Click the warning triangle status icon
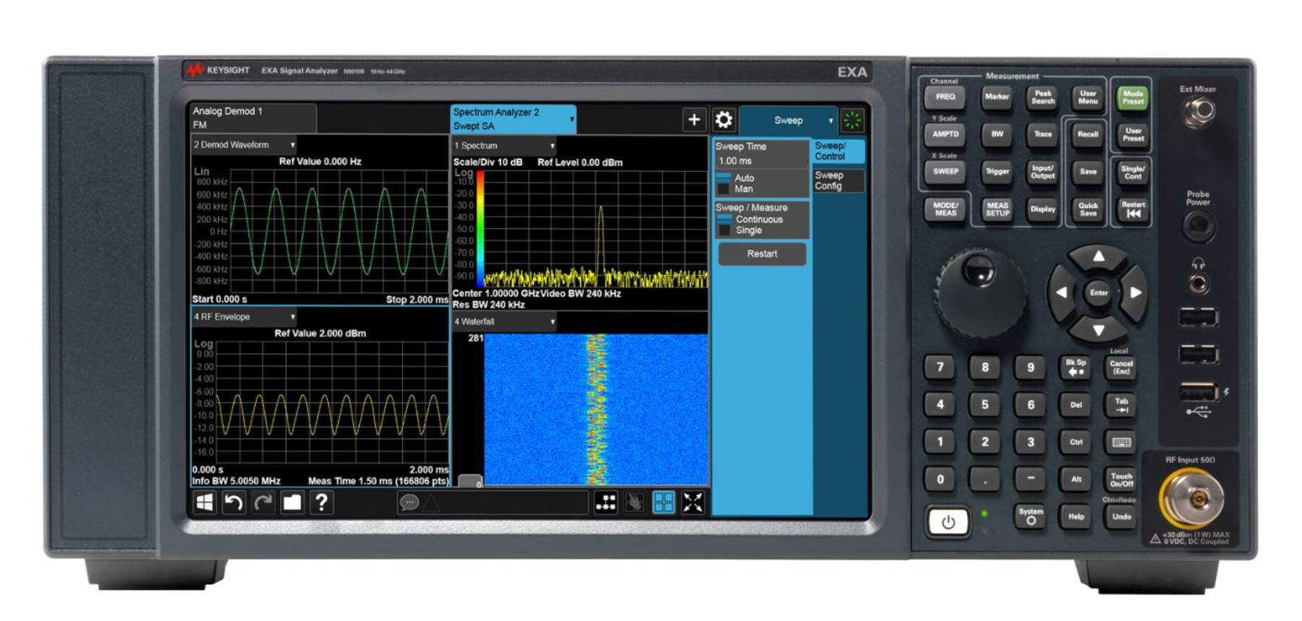The image size is (1302, 621). (x=431, y=503)
